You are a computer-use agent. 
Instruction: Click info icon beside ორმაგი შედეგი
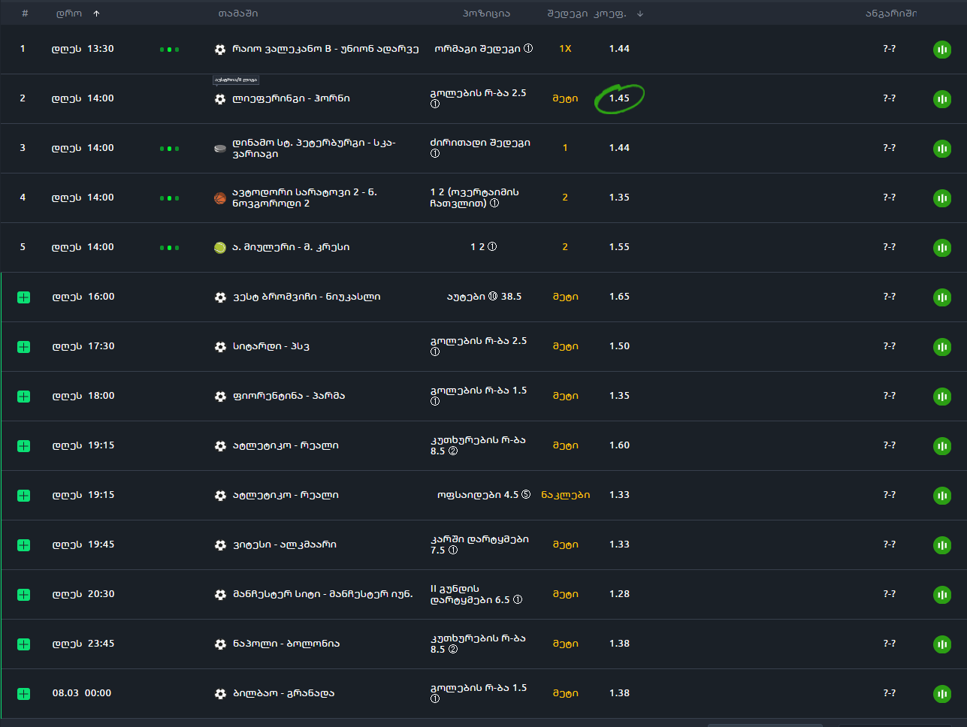pyautogui.click(x=528, y=49)
